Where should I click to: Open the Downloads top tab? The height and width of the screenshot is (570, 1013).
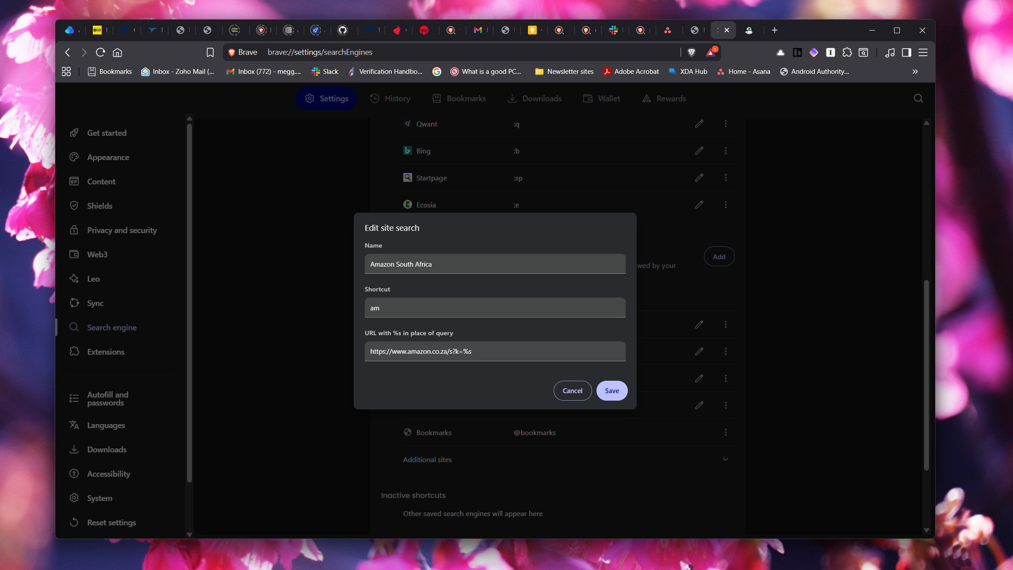pyautogui.click(x=535, y=98)
